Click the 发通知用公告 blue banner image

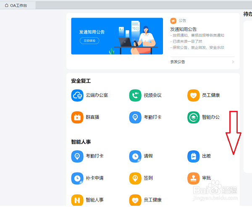(117, 36)
